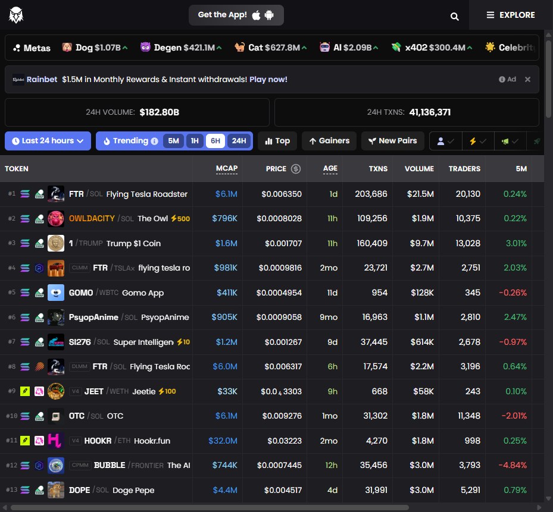Viewport: 553px width, 512px height.
Task: Switch trending period to 6H
Action: (x=215, y=141)
